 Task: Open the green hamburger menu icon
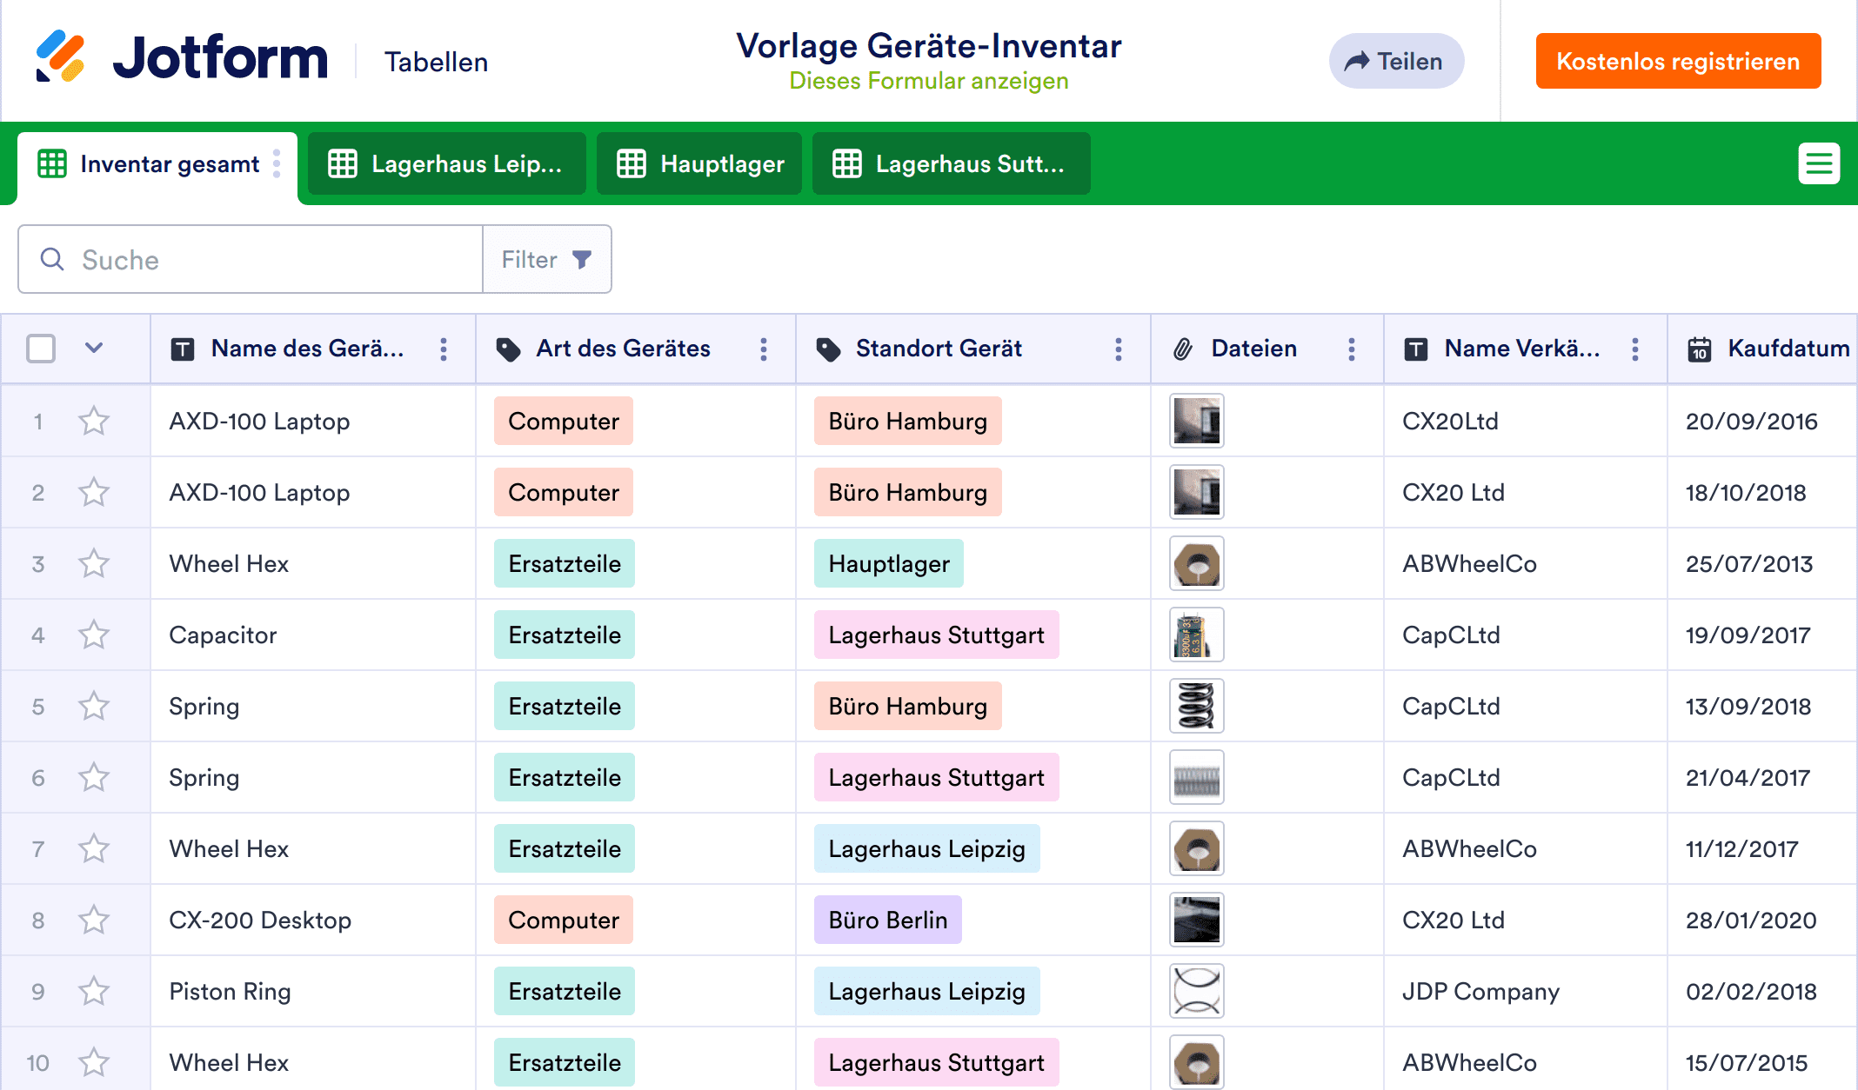[1819, 163]
